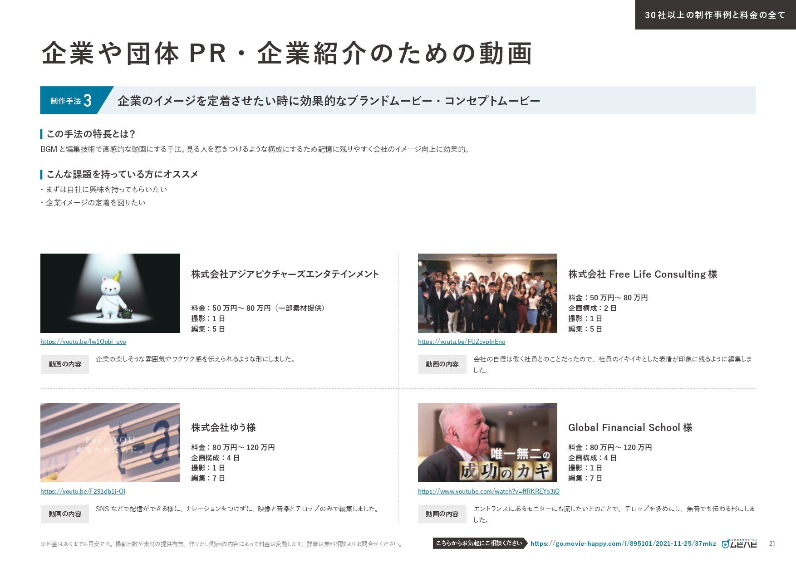Click the 動画の内容 label under the bear thumbnail
Image resolution: width=796 pixels, height=563 pixels.
pos(64,364)
